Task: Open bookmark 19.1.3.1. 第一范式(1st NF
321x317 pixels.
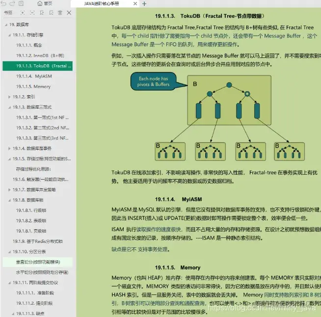Action: (x=42, y=117)
